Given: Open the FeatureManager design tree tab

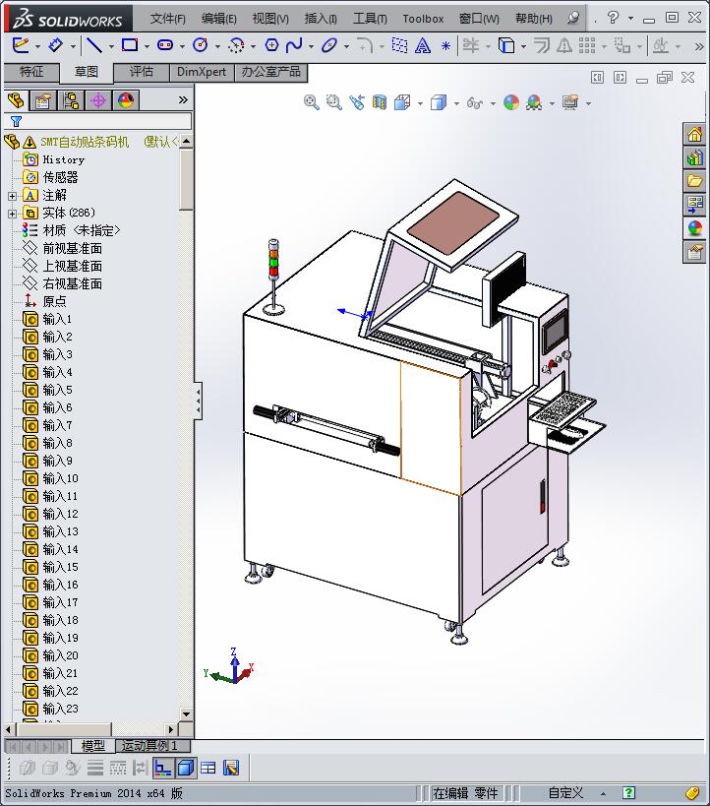Looking at the screenshot, I should [16, 99].
